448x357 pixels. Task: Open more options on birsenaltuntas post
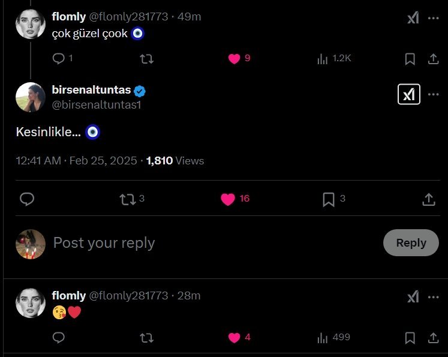pyautogui.click(x=433, y=94)
